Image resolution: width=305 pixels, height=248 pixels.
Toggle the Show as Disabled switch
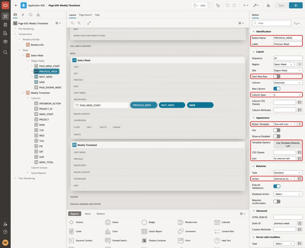(277, 136)
